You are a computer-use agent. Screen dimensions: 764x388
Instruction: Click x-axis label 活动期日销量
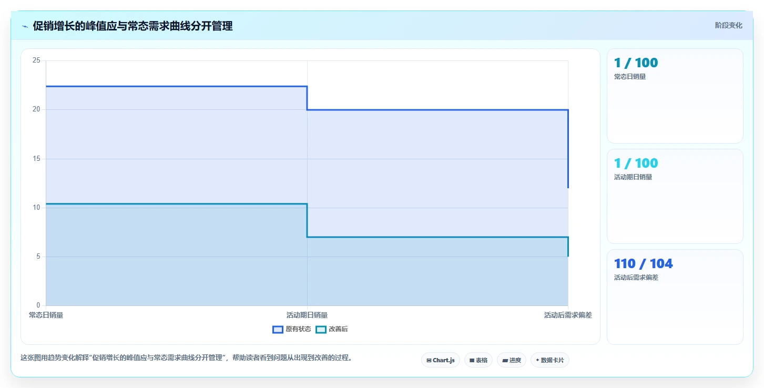click(x=307, y=315)
